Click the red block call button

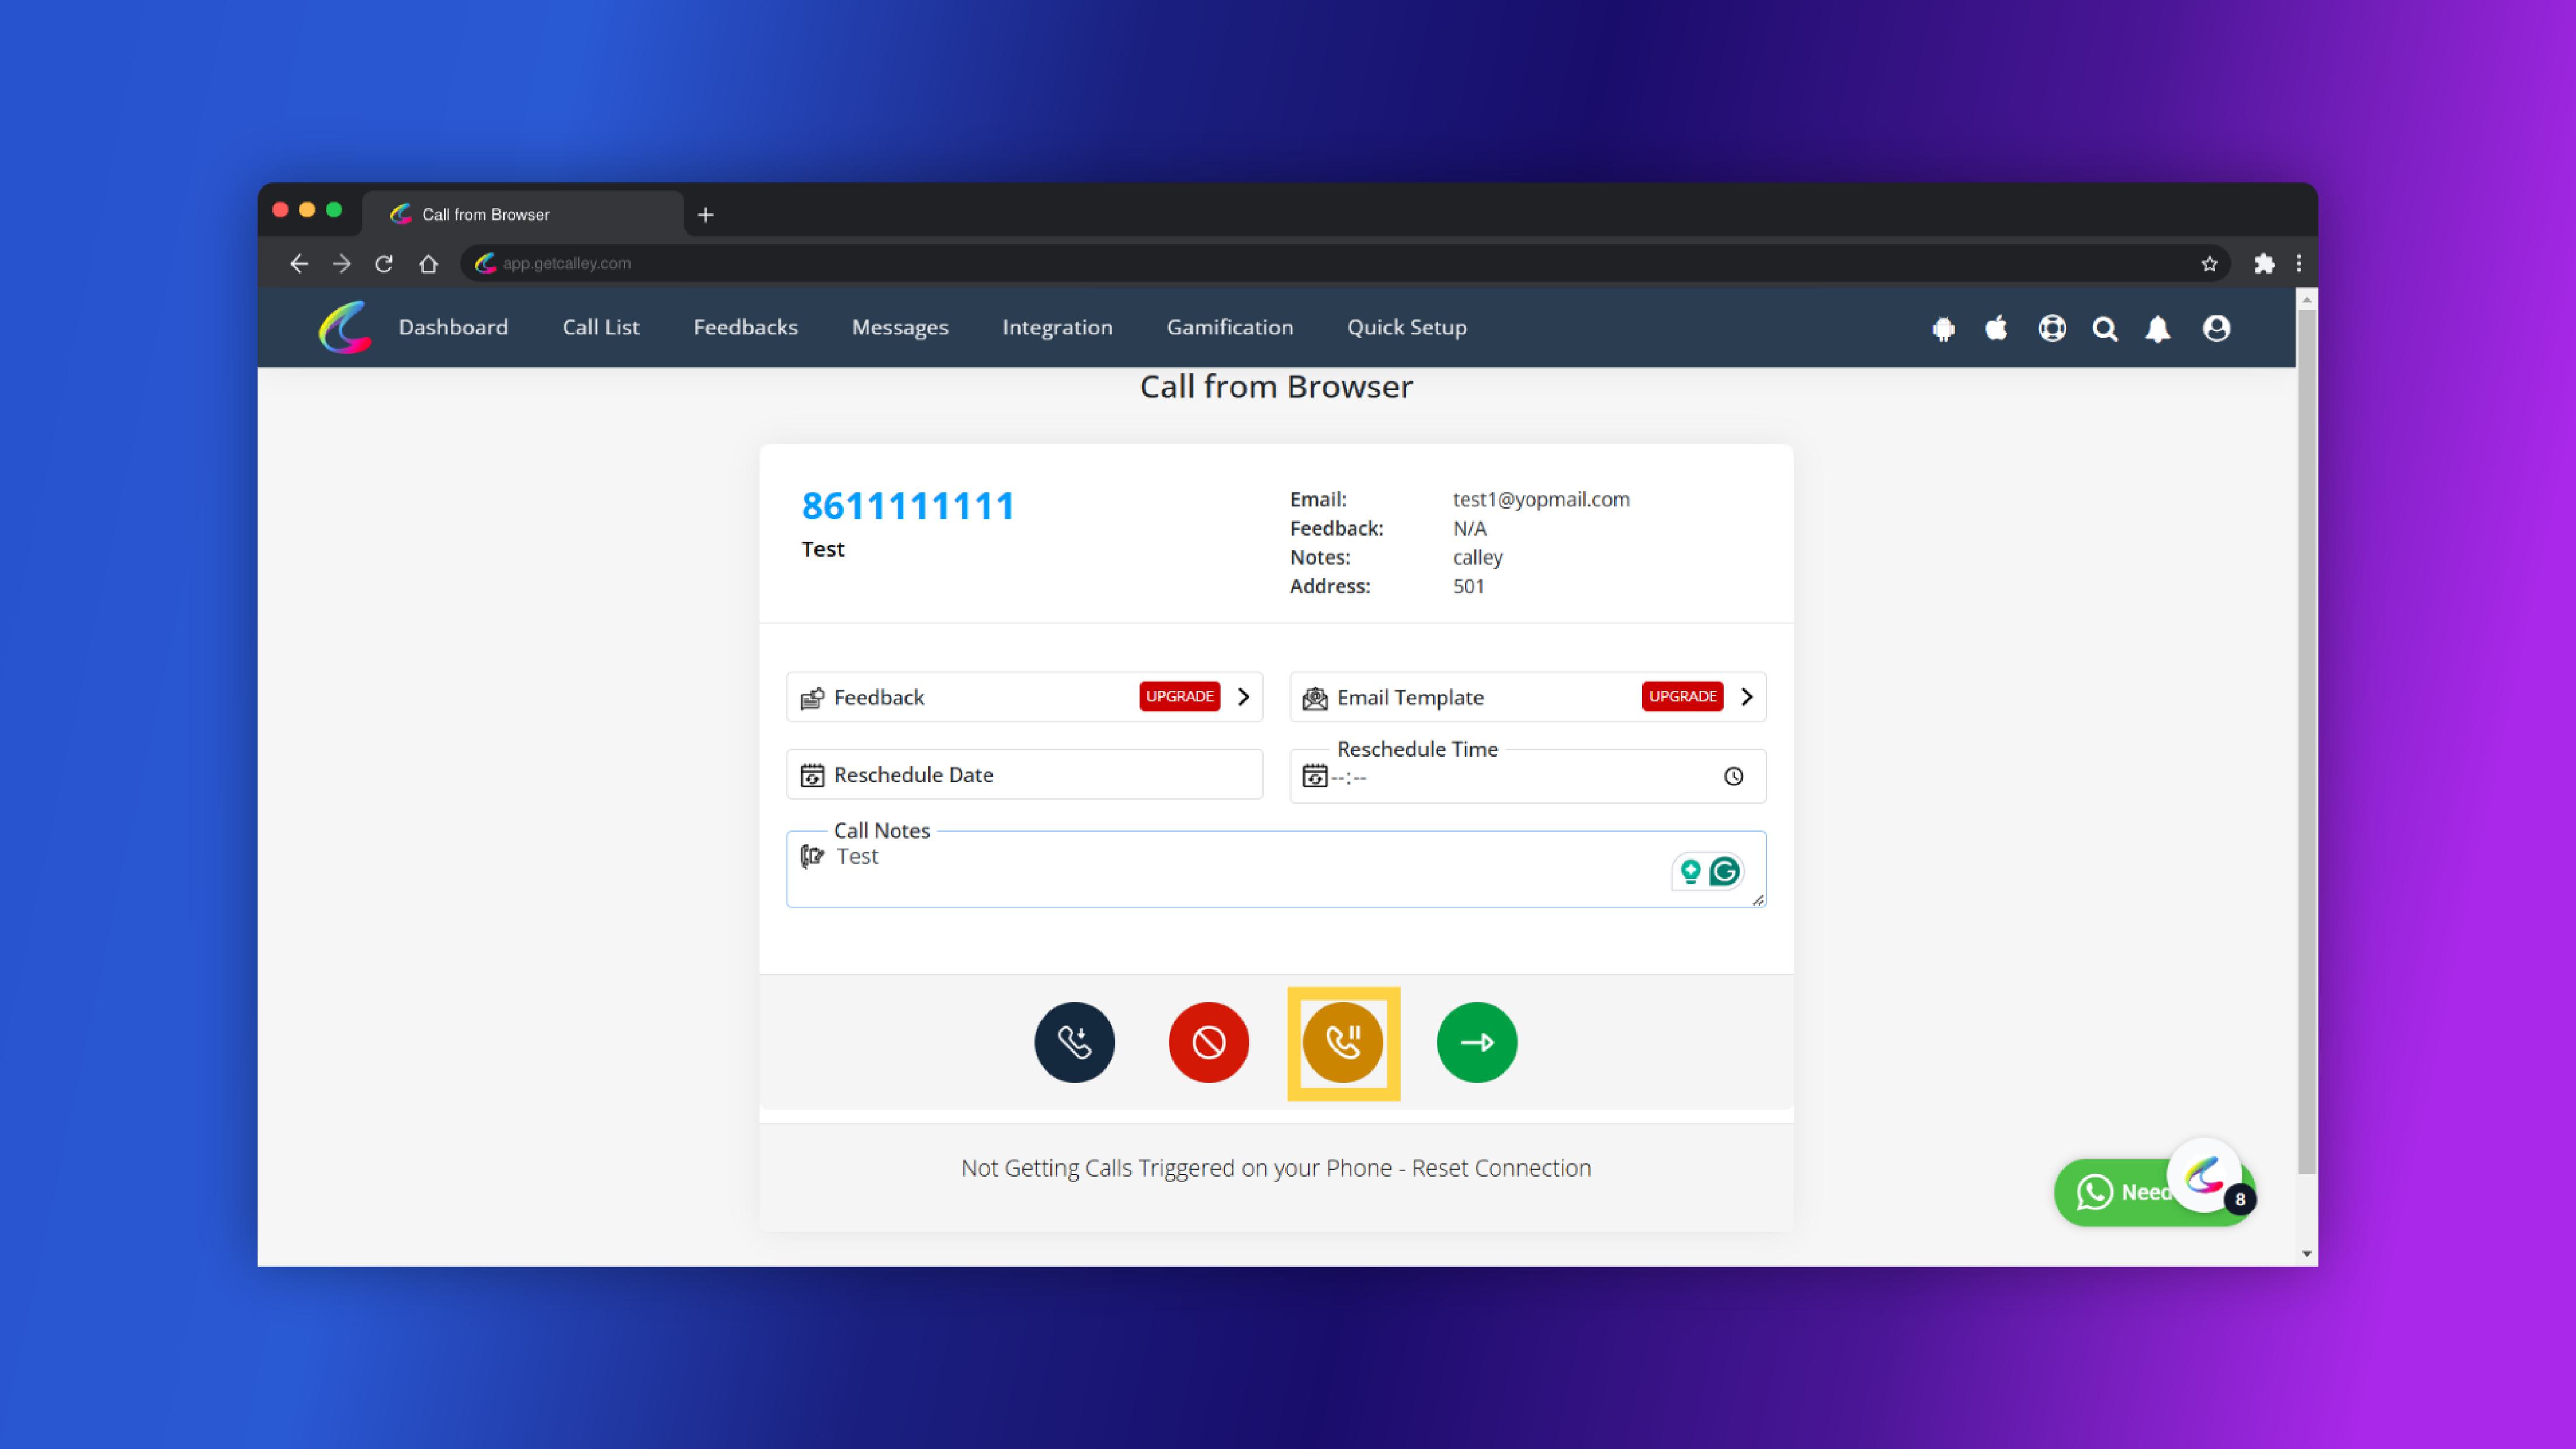pos(1208,1042)
